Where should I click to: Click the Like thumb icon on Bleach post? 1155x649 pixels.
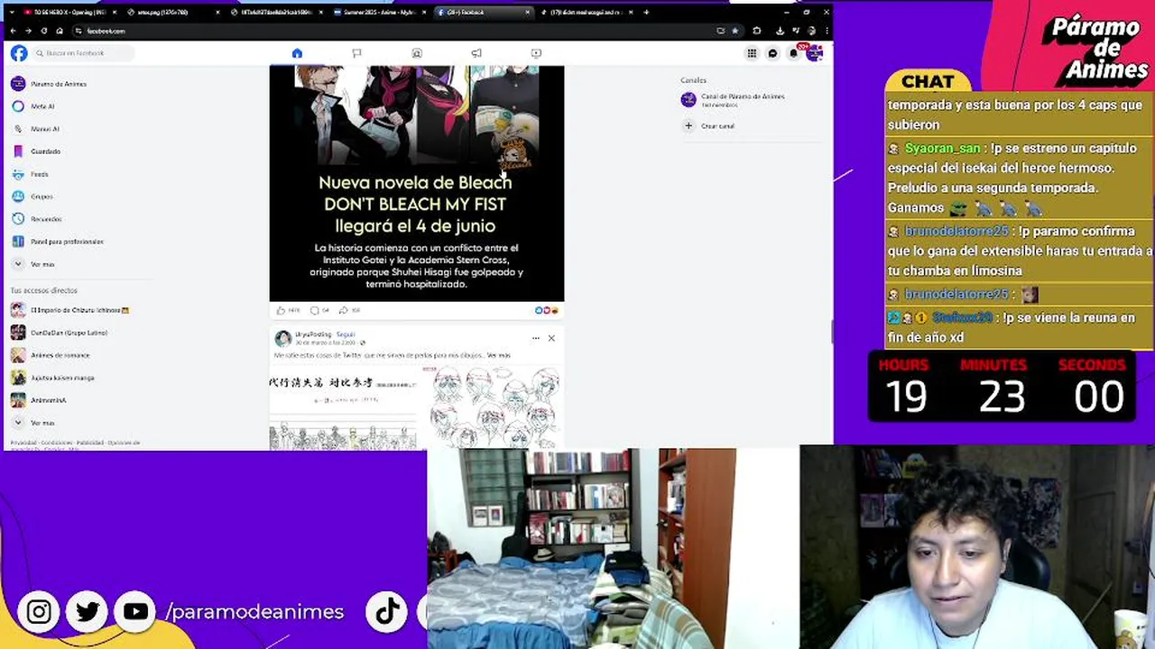click(281, 310)
